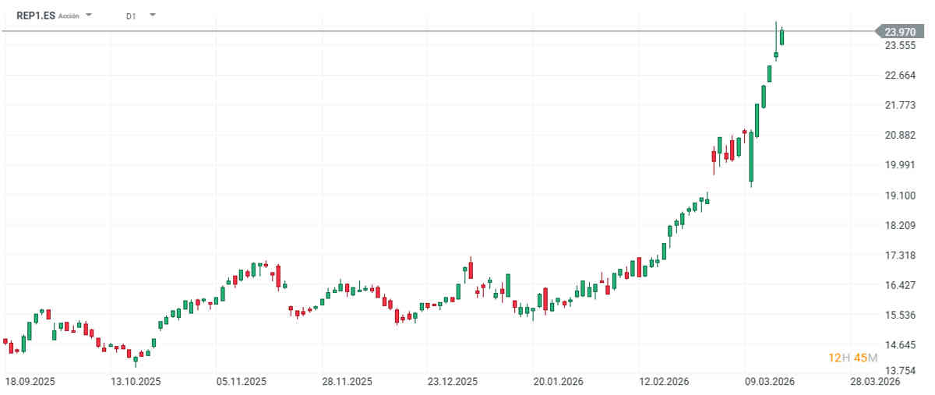Click the 19.100 price level on axis

point(900,196)
